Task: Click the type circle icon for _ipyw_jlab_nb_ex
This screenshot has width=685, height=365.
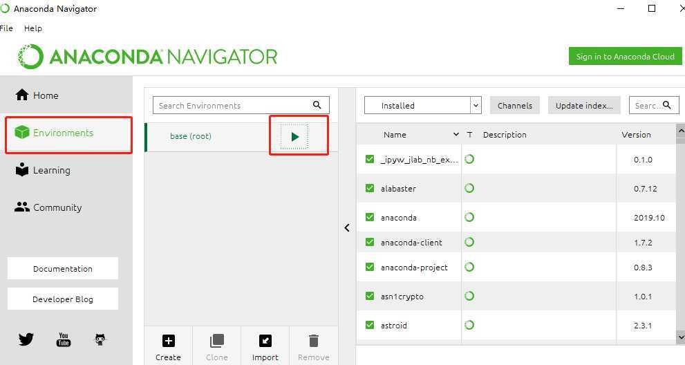Action: pyautogui.click(x=469, y=159)
